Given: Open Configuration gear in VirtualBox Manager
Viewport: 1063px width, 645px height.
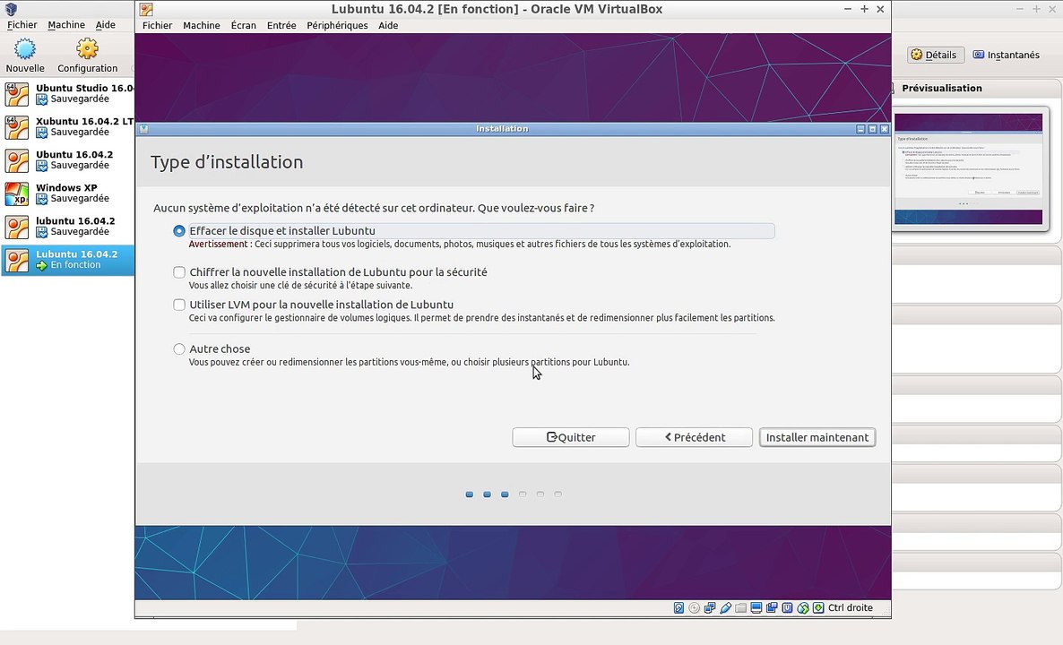Looking at the screenshot, I should pos(88,48).
